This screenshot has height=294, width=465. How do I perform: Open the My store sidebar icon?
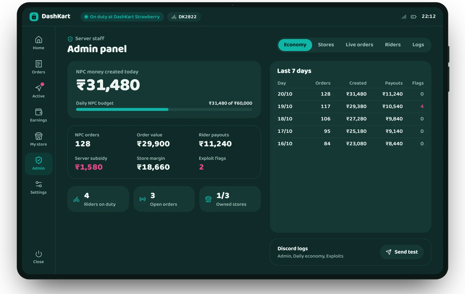[39, 136]
